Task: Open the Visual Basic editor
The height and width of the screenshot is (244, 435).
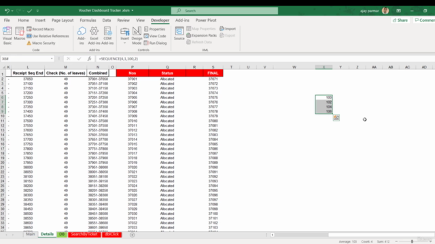Action: coord(7,36)
